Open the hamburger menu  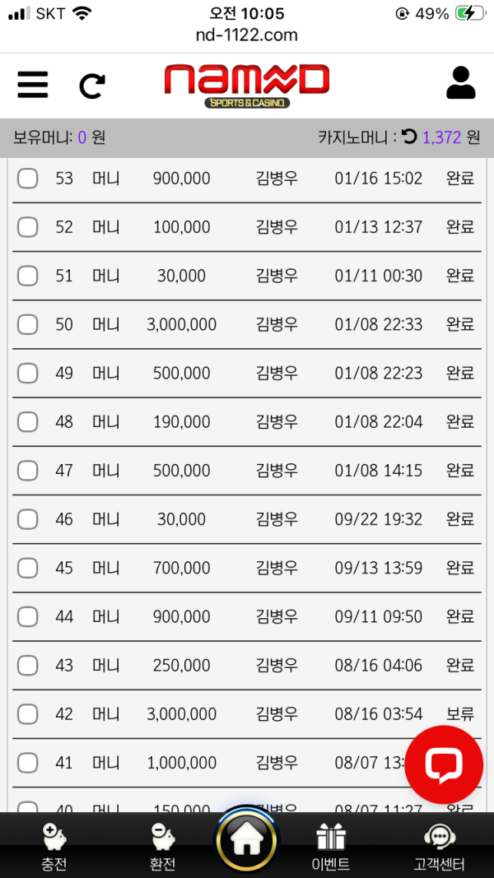point(33,84)
